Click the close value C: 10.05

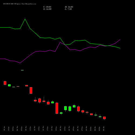pyautogui.click(x=47, y=7)
